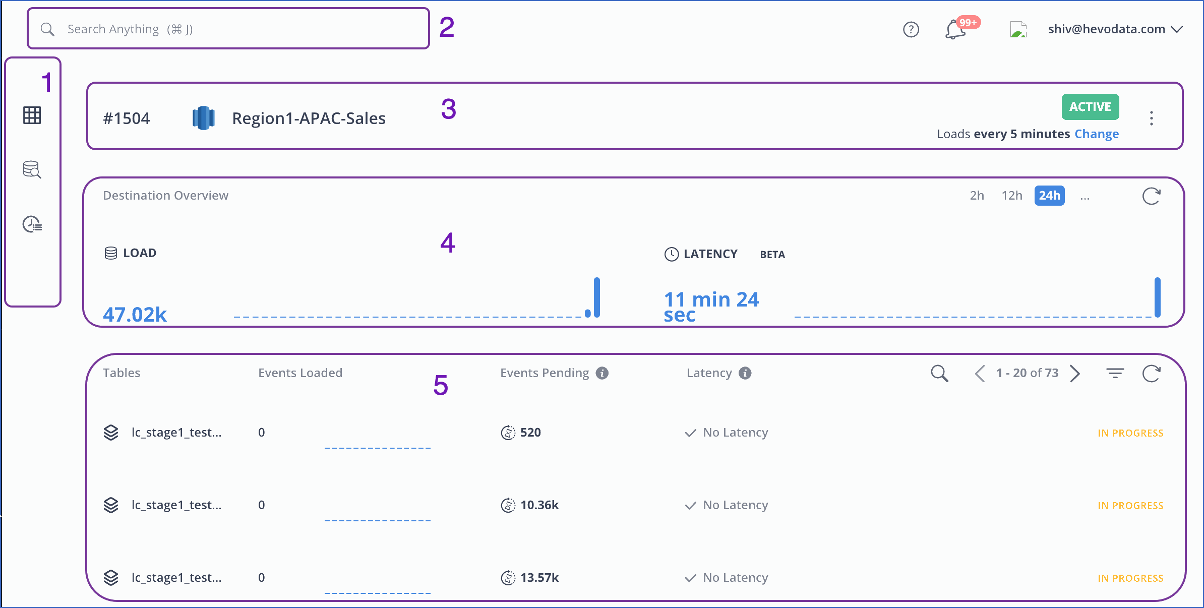
Task: Refresh the Destination Overview panel
Action: point(1151,196)
